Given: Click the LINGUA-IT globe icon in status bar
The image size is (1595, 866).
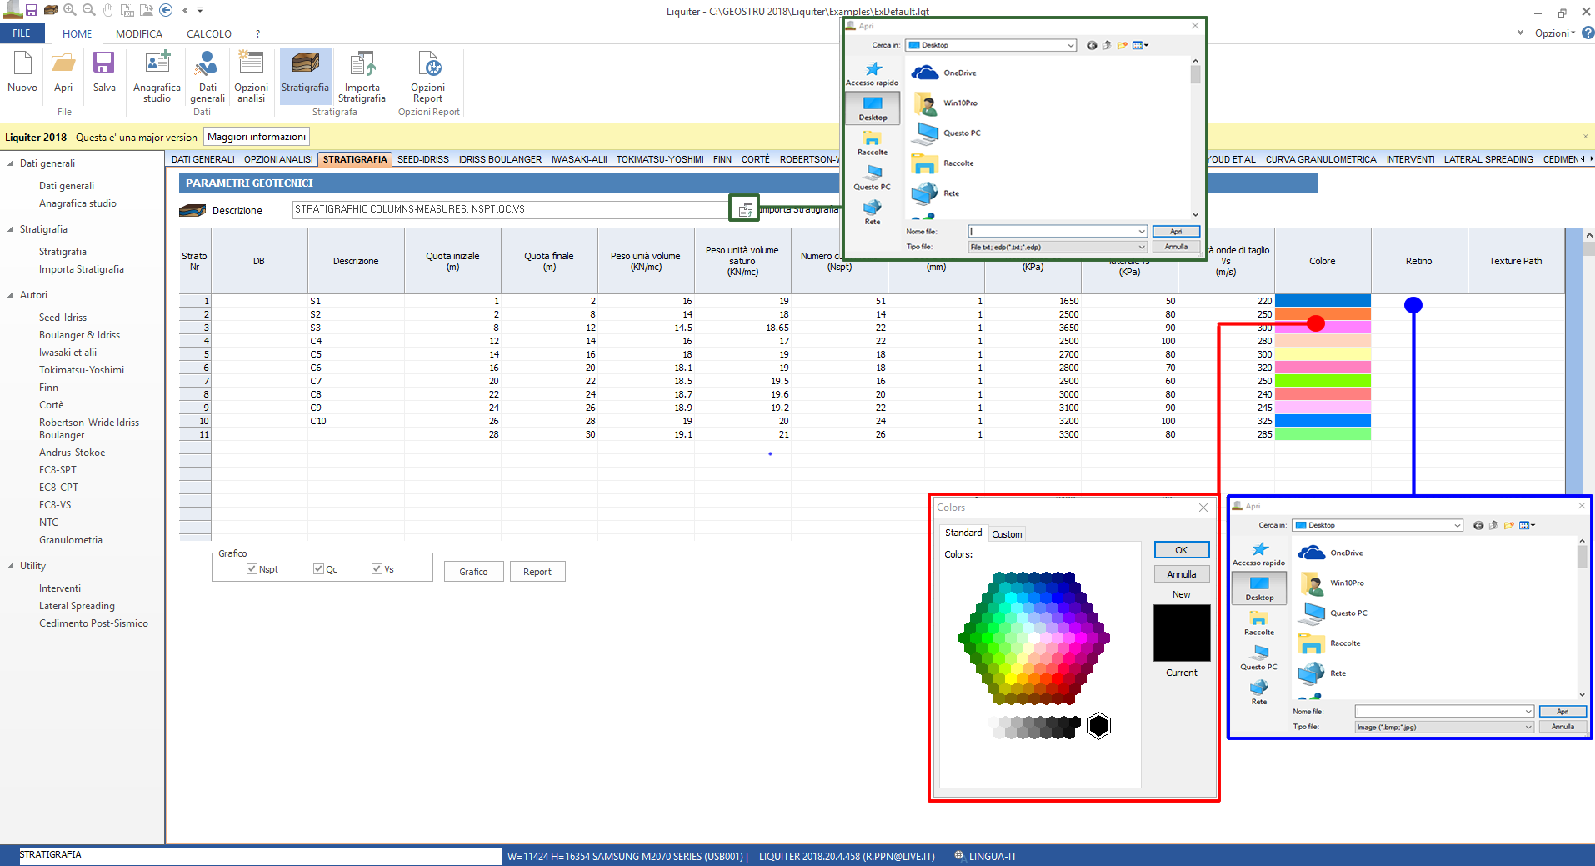Looking at the screenshot, I should point(959,856).
